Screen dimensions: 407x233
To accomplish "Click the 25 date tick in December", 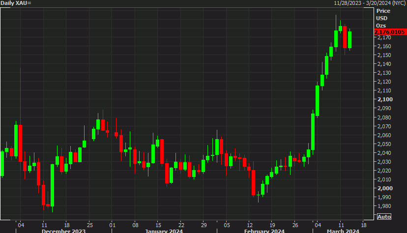I will pos(89,225).
